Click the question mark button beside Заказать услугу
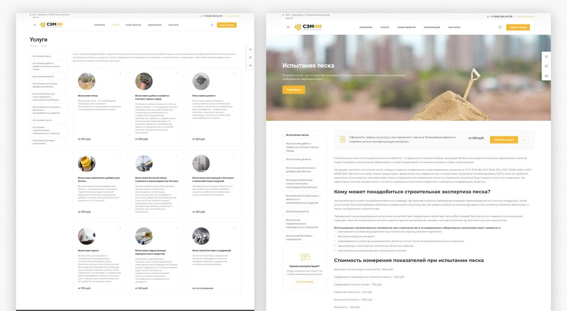The height and width of the screenshot is (311, 567). [x=524, y=140]
